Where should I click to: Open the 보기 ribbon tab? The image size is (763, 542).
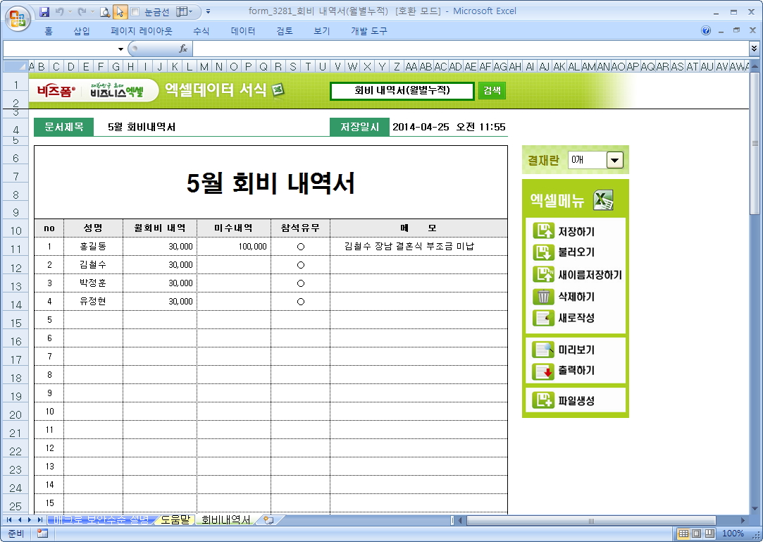pos(321,31)
